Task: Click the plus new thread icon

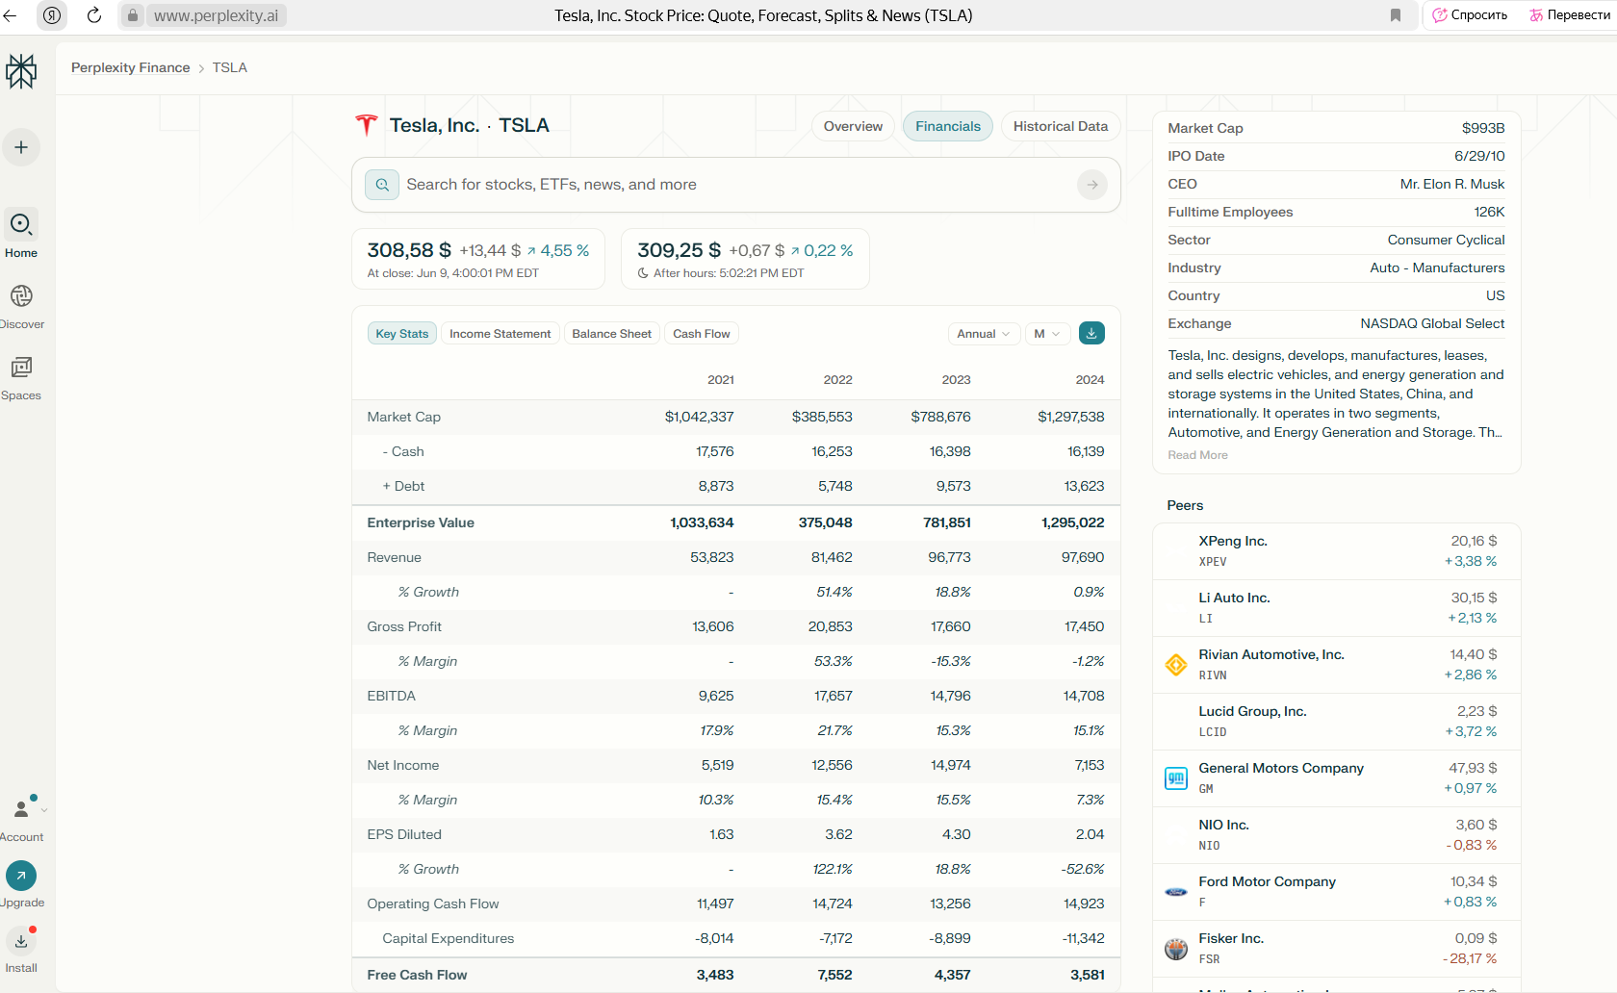Action: point(21,147)
